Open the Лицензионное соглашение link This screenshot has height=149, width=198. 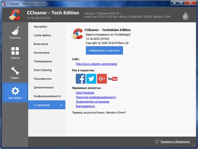(x=92, y=102)
